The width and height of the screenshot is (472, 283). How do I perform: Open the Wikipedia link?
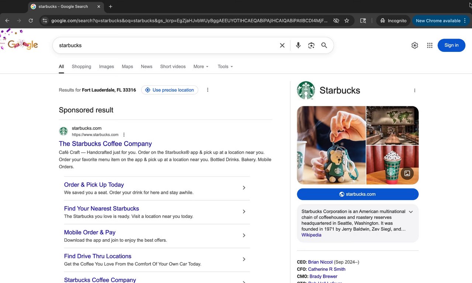311,235
